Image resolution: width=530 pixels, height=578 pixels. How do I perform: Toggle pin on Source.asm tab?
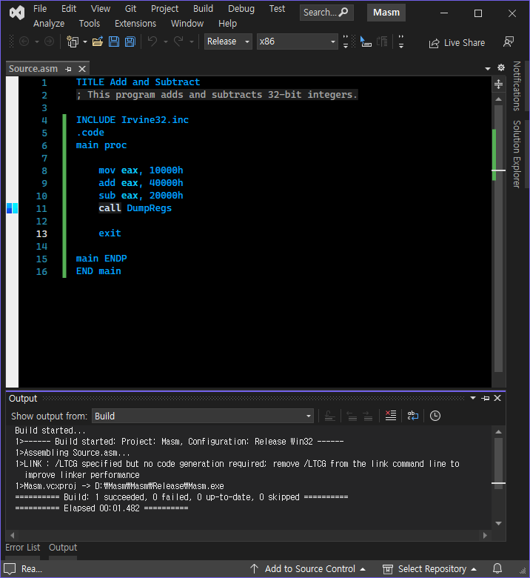[x=69, y=69]
